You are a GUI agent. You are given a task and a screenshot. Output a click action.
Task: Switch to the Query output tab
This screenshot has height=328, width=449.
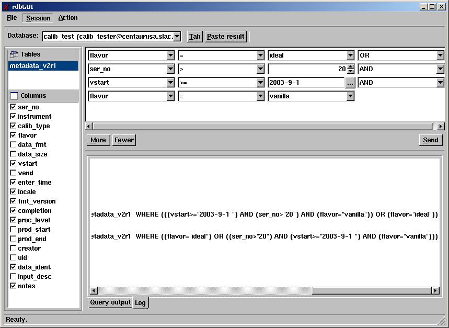(110, 302)
